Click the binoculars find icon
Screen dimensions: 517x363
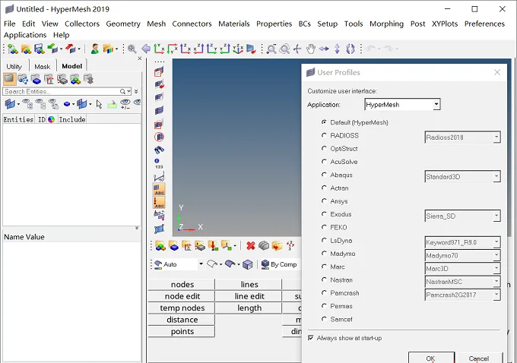(159, 150)
